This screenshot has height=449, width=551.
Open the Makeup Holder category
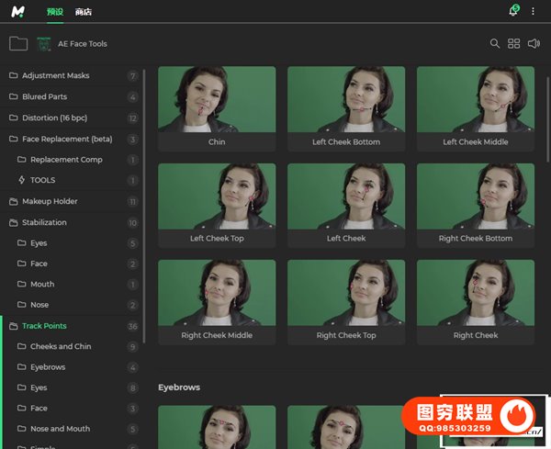[50, 201]
